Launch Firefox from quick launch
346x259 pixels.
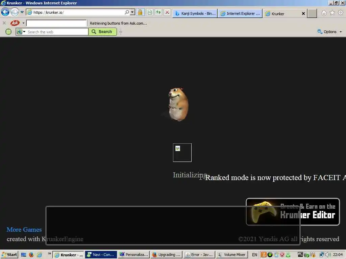pos(31,255)
